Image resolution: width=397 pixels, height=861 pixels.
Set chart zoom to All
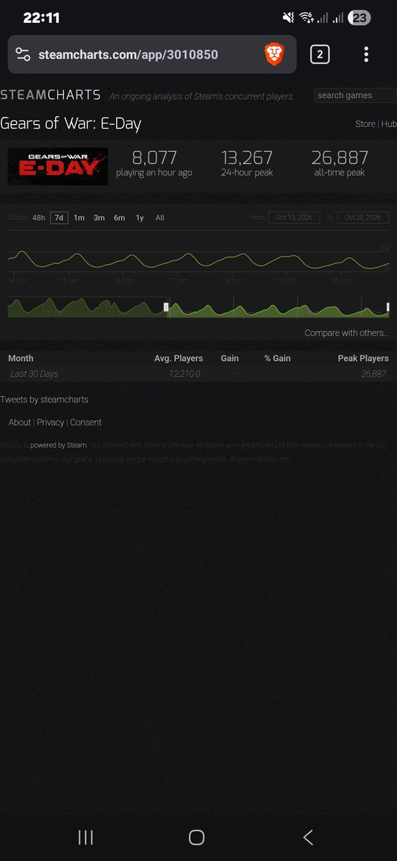160,217
